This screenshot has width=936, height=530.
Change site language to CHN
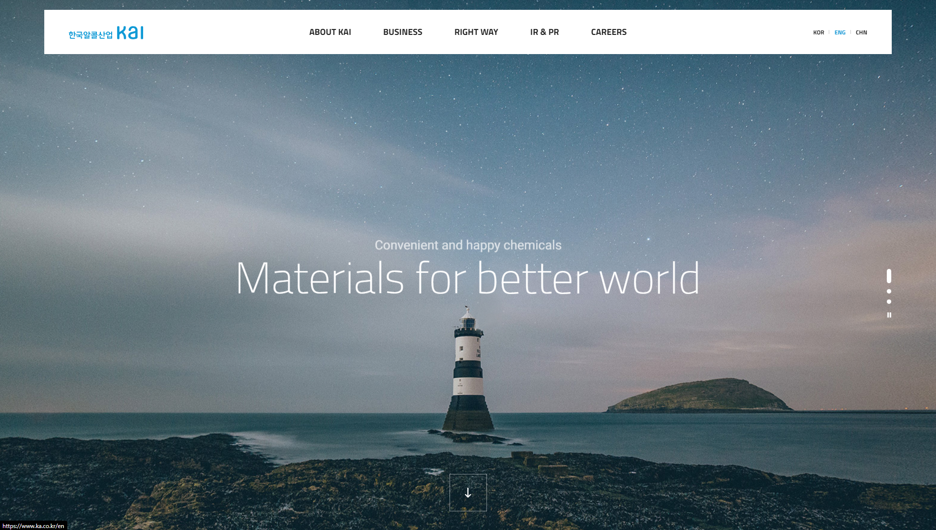click(x=861, y=32)
